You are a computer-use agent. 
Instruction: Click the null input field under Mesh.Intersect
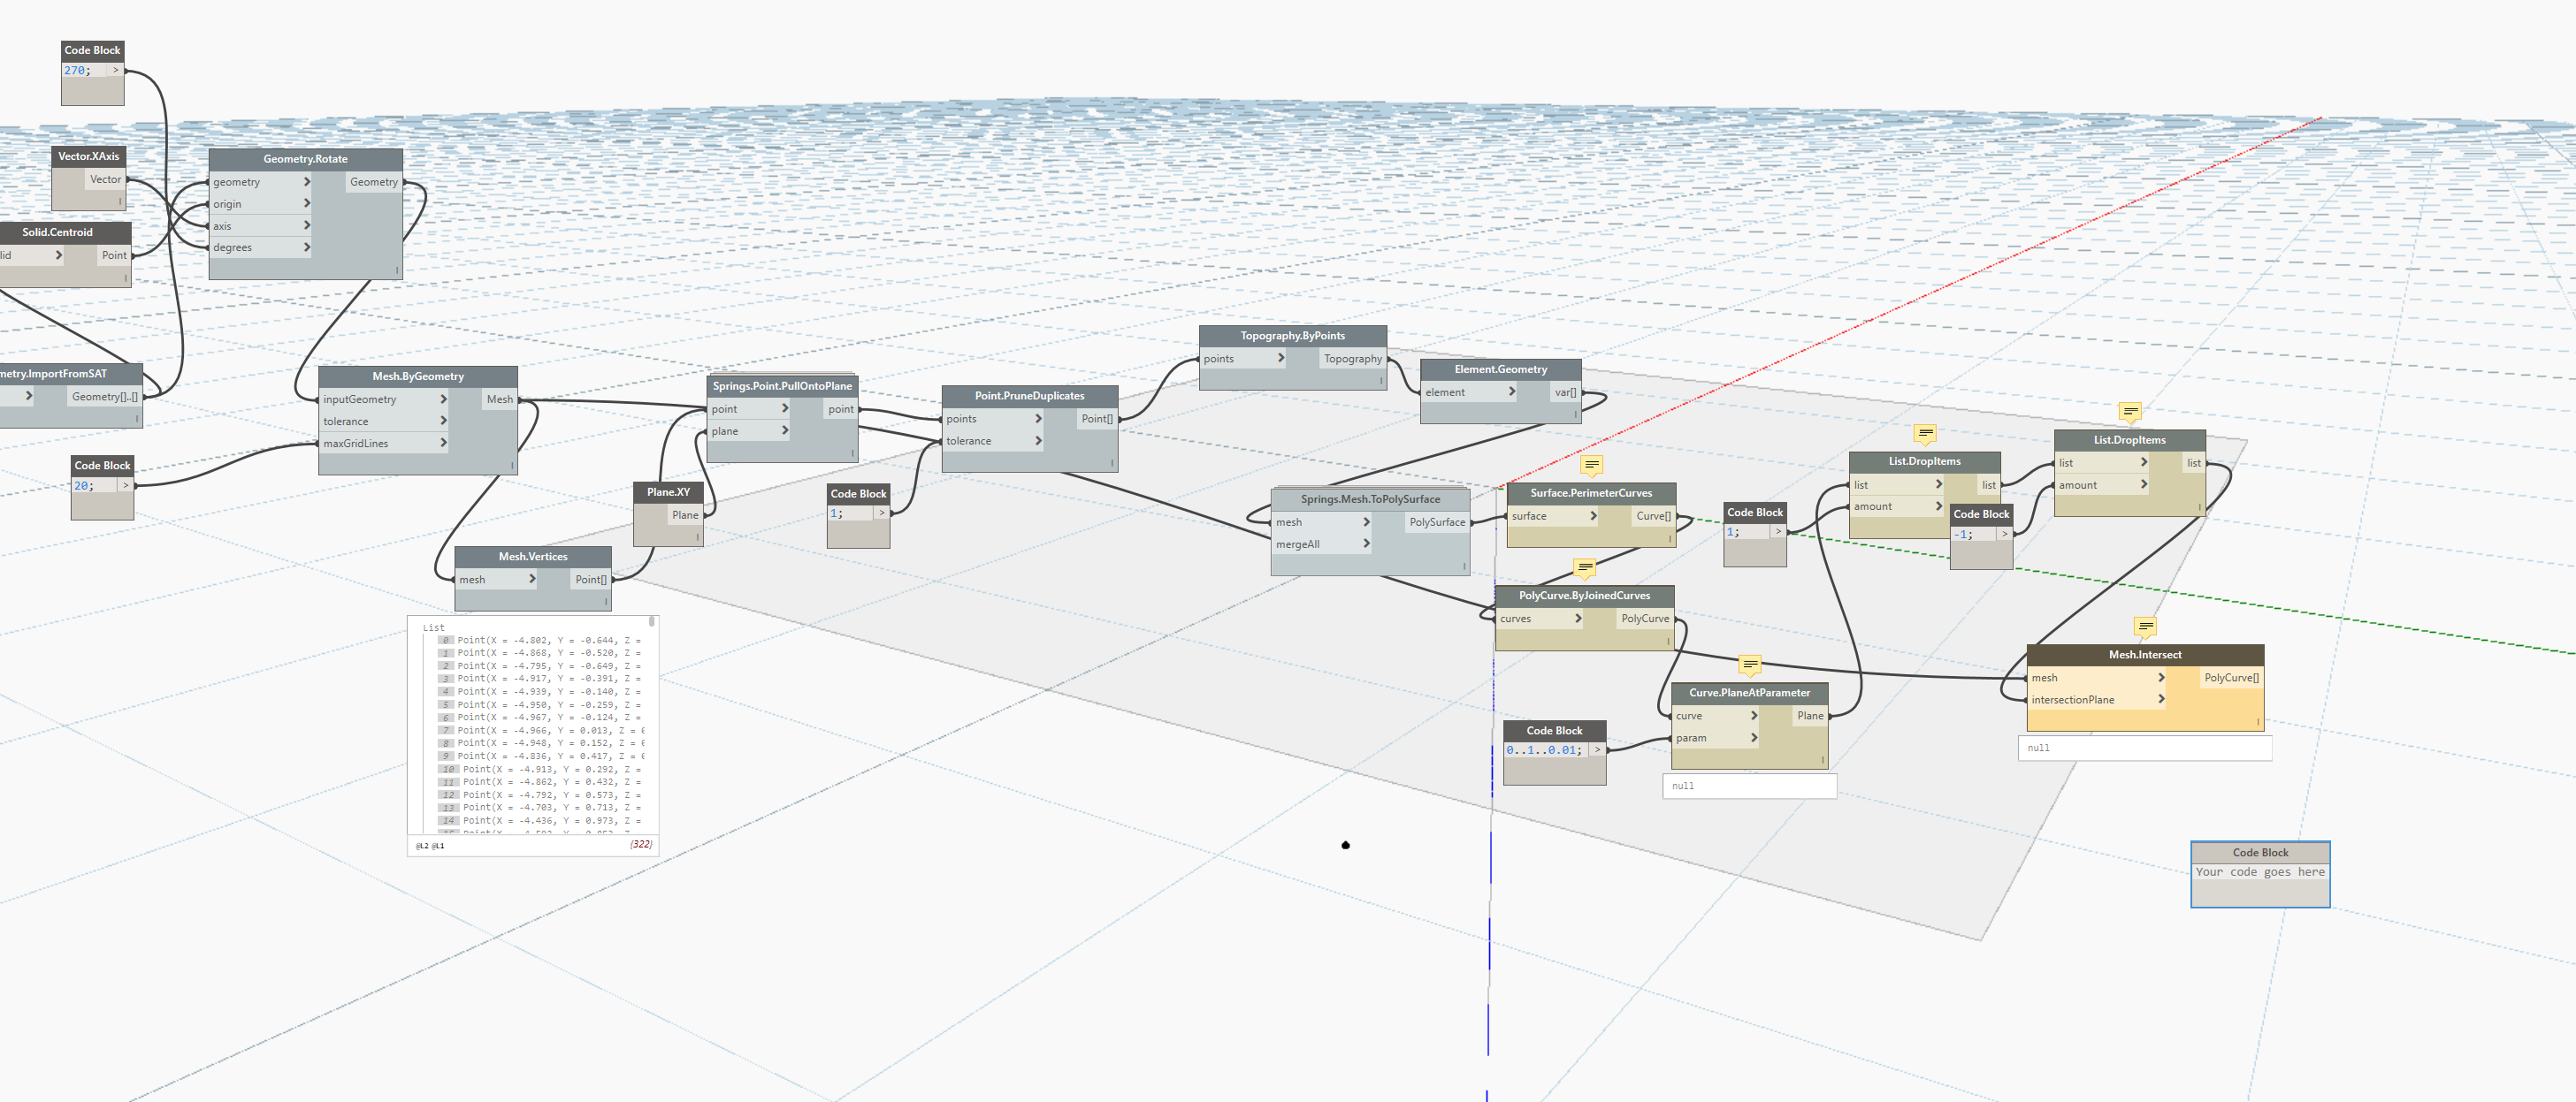pos(2144,748)
